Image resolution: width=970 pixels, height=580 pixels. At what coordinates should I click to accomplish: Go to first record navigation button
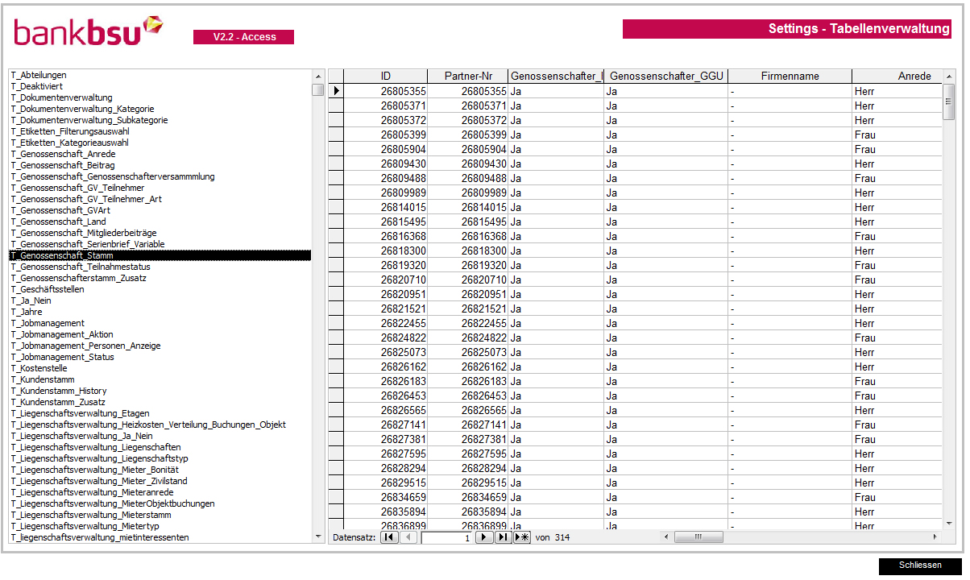tap(389, 537)
